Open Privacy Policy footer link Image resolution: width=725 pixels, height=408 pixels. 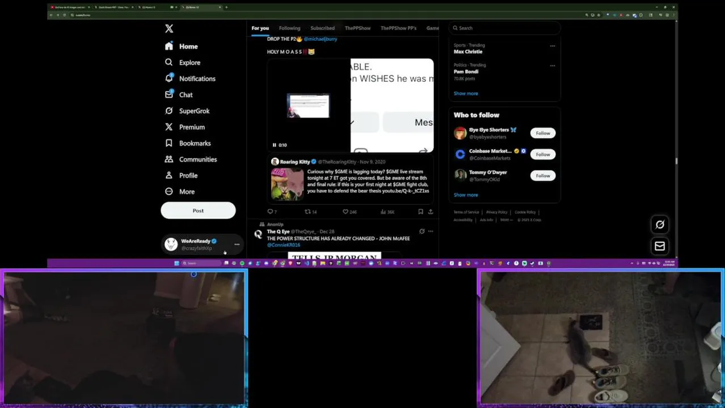pos(496,212)
